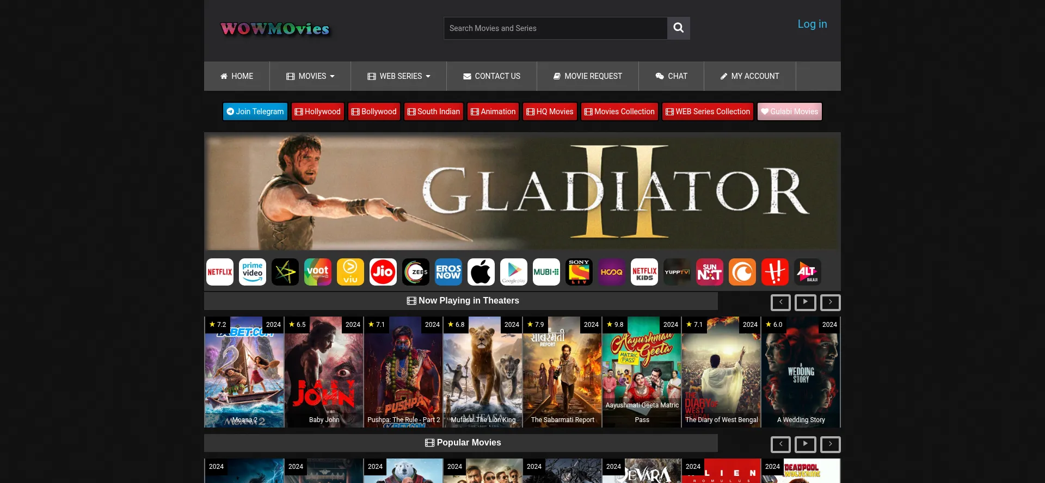The width and height of the screenshot is (1045, 483).
Task: Open The Sabarmati Report poster
Action: point(562,372)
